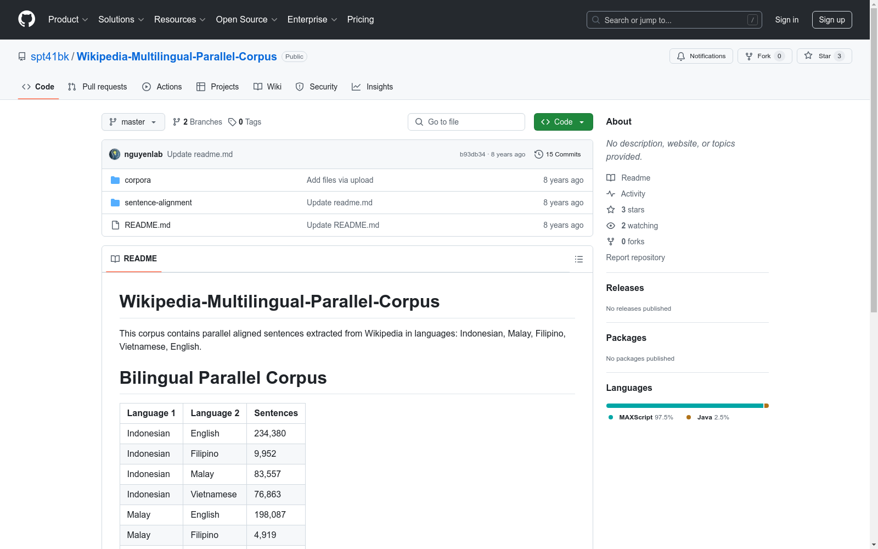The width and height of the screenshot is (878, 549).
Task: Open the Actions tab
Action: 162,87
